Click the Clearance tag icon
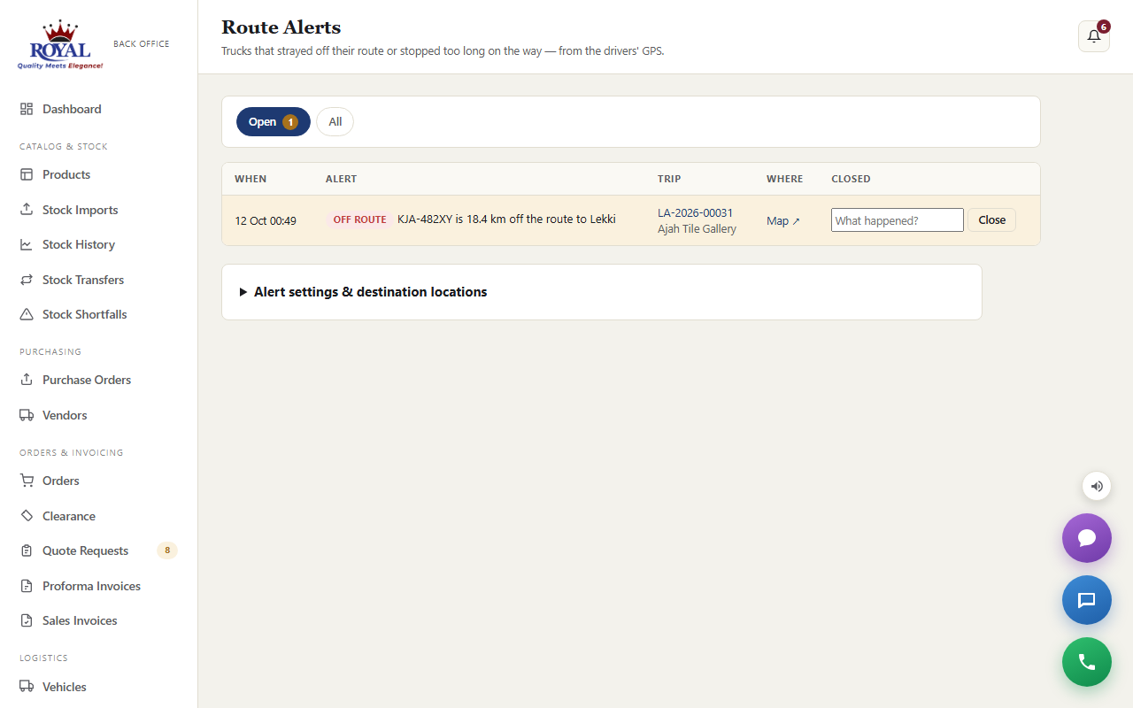 pyautogui.click(x=27, y=516)
